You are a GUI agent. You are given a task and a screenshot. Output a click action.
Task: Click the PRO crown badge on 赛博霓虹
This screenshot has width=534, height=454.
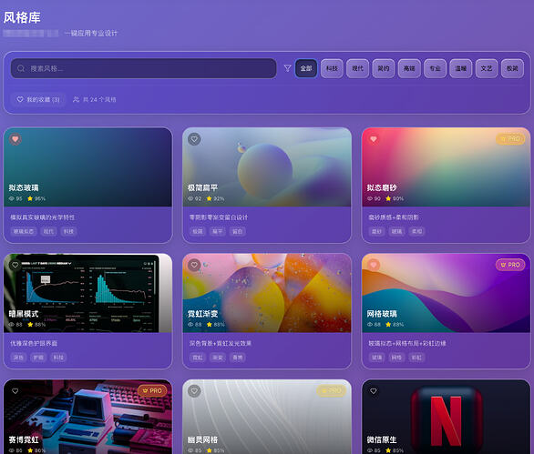152,390
